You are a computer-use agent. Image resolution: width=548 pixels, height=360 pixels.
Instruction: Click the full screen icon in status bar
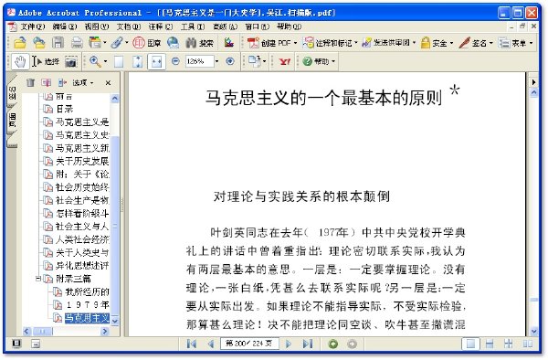point(16,344)
